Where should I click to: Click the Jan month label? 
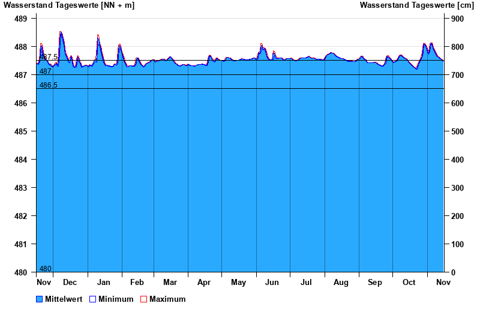[104, 283]
